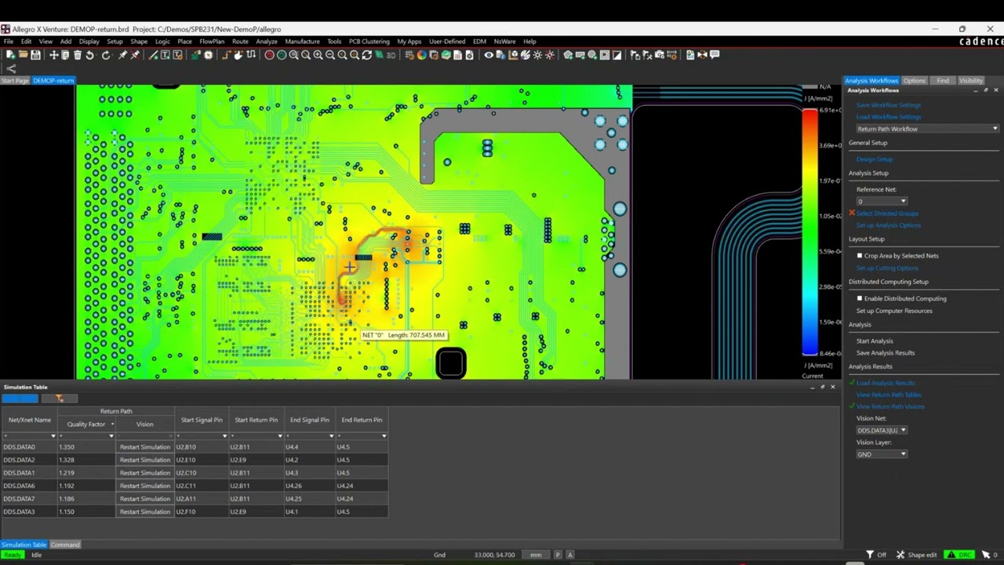The width and height of the screenshot is (1004, 565).
Task: Click the current density color scale bar
Action: tap(809, 231)
